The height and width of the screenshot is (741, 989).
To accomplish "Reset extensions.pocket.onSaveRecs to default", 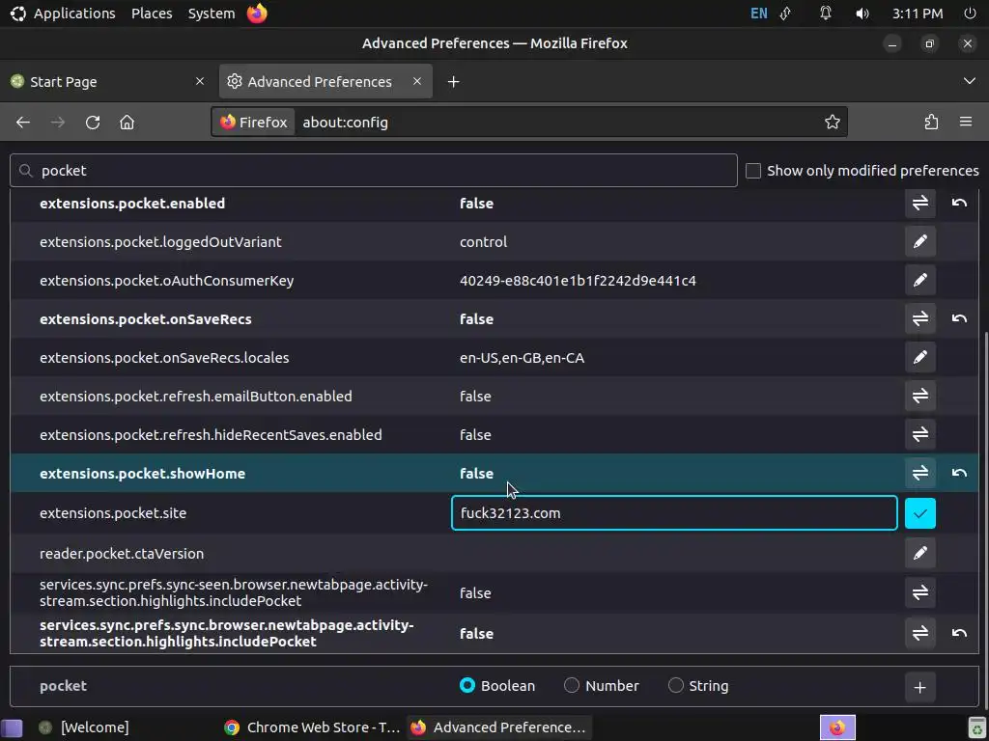I will point(959,318).
